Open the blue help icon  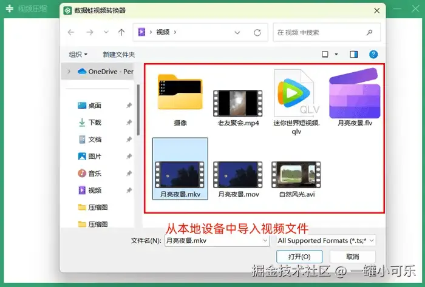[x=373, y=55]
